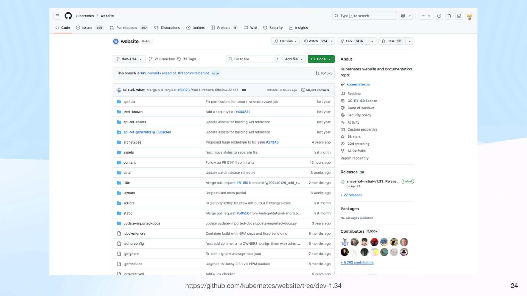Open the 71 Branches link
527x296 pixels.
[162, 59]
